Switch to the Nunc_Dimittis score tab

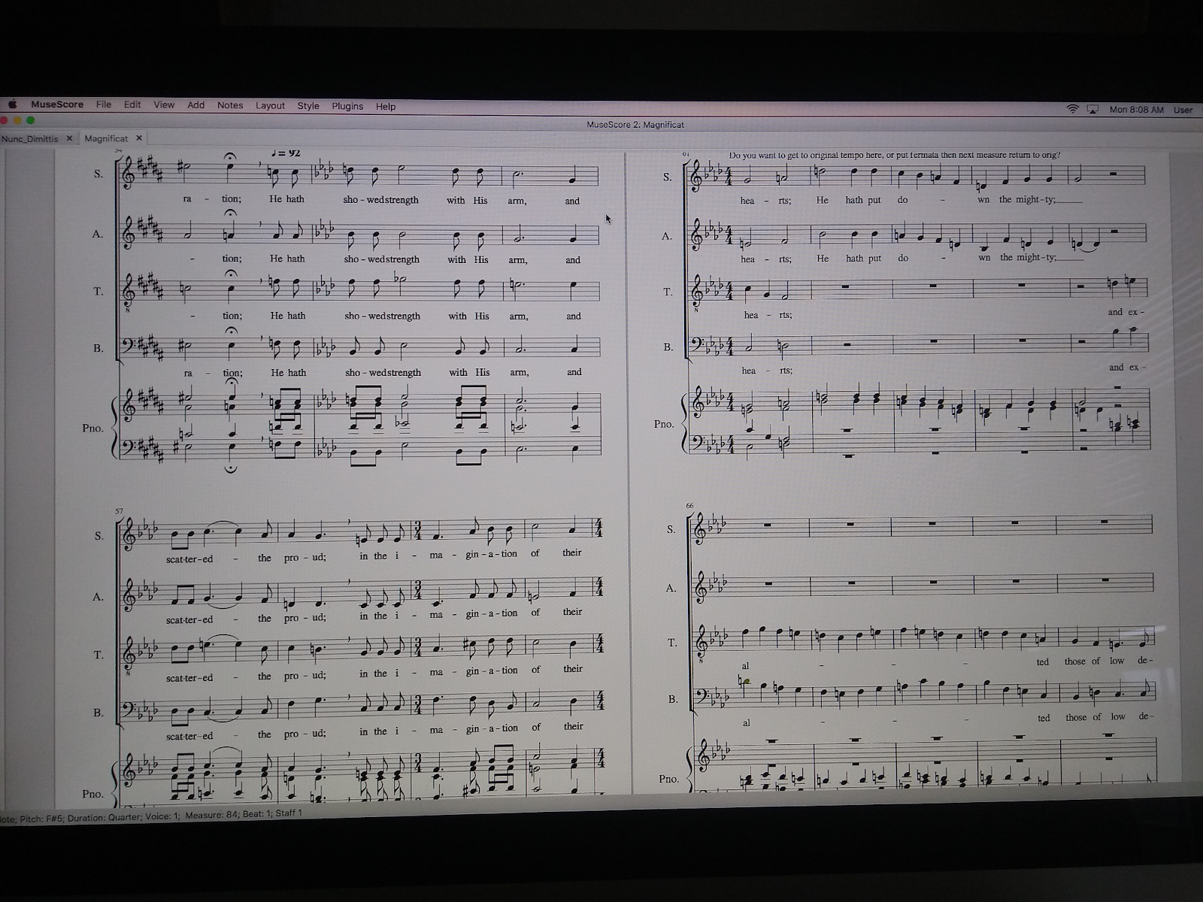[x=30, y=138]
